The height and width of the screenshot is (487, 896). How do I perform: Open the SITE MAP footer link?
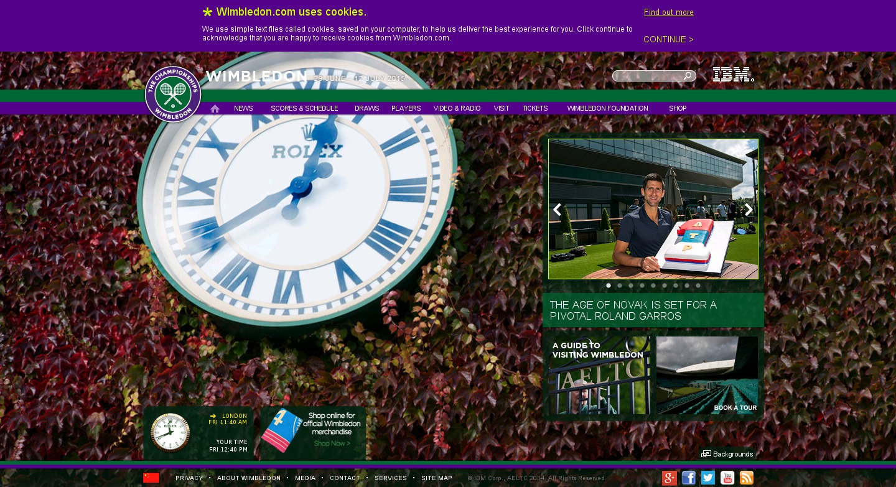437,478
